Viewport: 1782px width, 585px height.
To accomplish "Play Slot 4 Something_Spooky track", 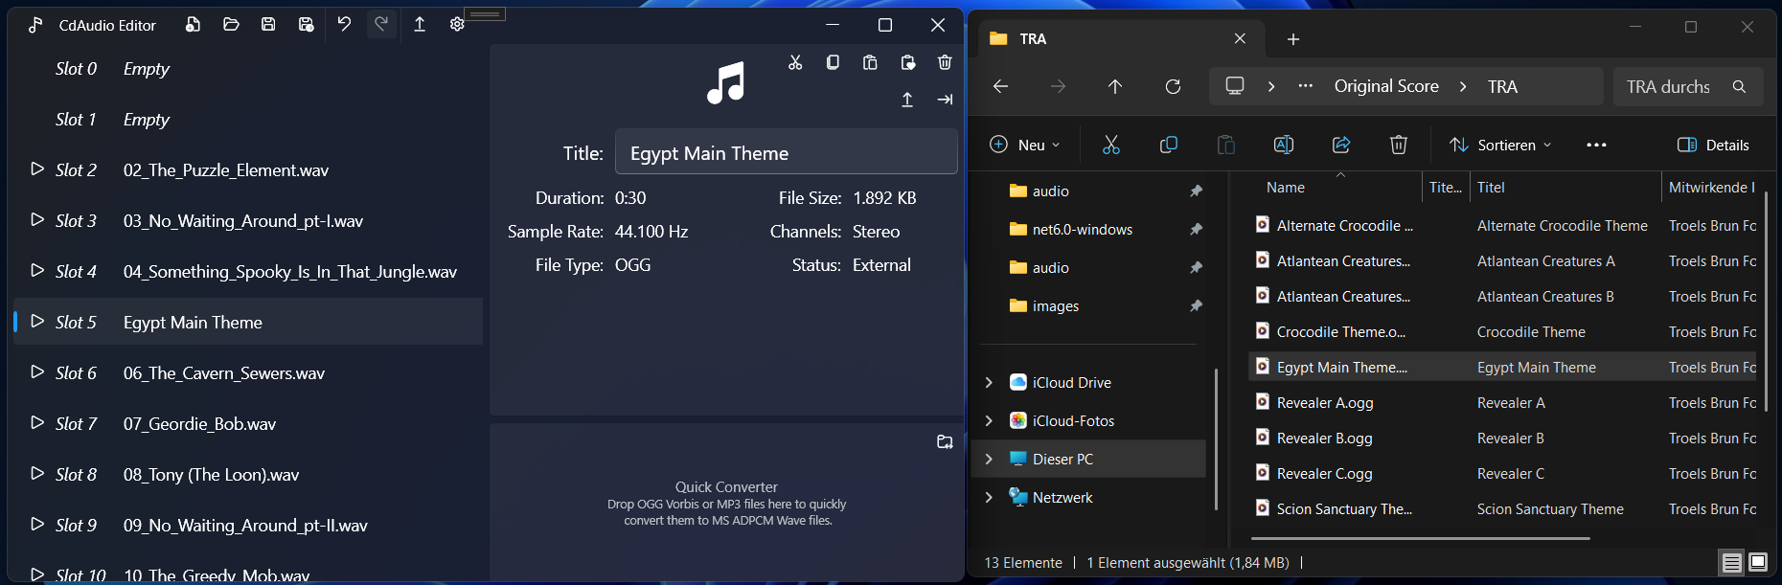I will pos(37,270).
